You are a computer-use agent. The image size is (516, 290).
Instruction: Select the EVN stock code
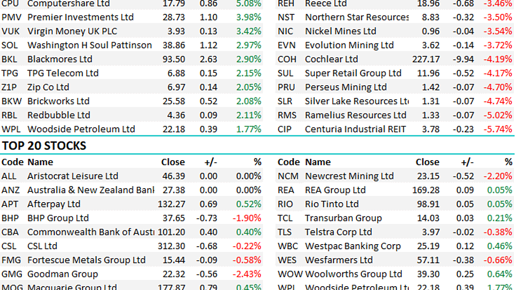(287, 45)
